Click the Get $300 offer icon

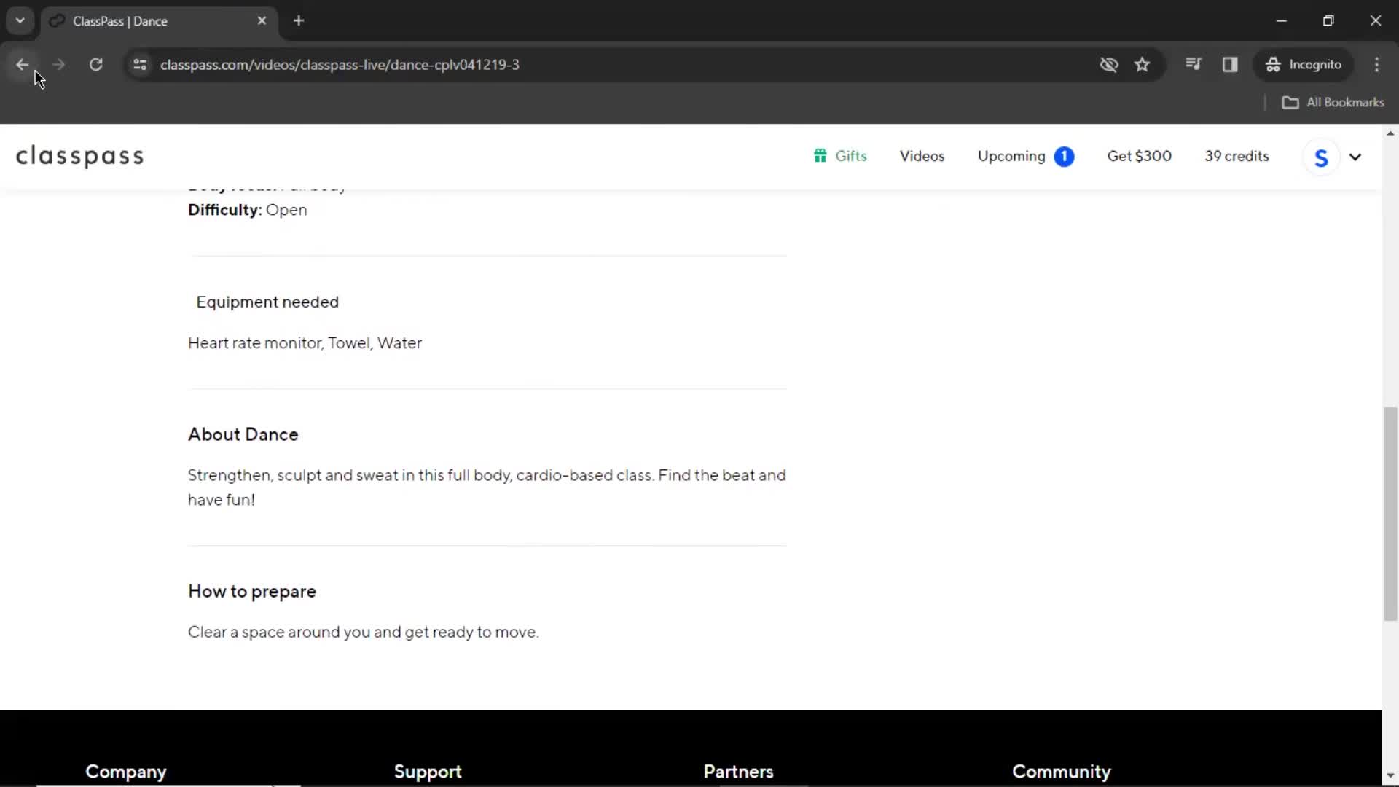click(1139, 156)
